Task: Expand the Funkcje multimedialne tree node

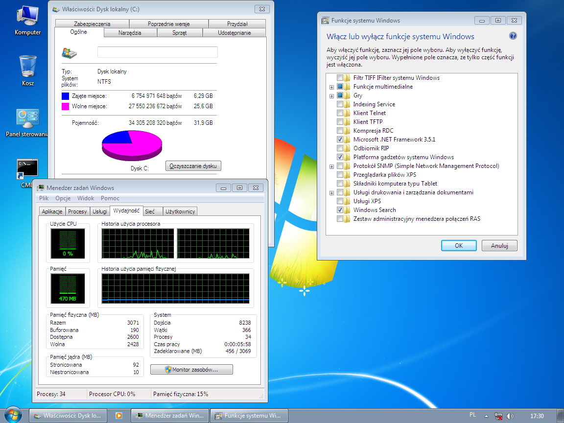Action: pos(331,87)
